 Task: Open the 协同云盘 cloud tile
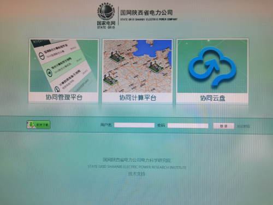point(212,72)
